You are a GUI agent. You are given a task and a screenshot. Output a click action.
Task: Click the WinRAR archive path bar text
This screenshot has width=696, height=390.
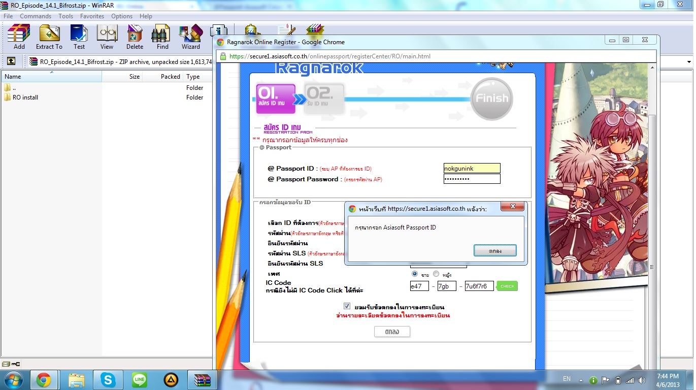tap(126, 61)
